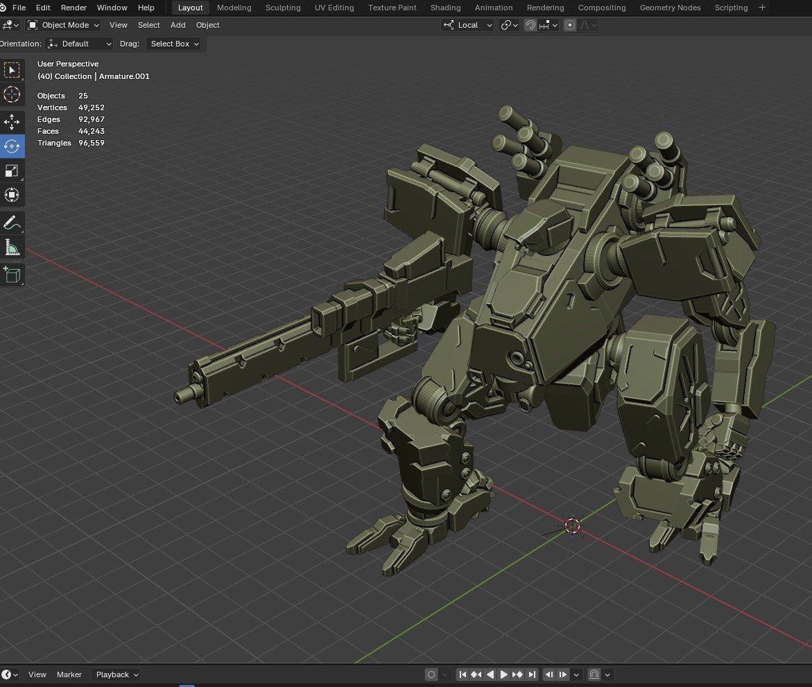Jump to the last frame endpoint
812x687 pixels.
click(532, 675)
